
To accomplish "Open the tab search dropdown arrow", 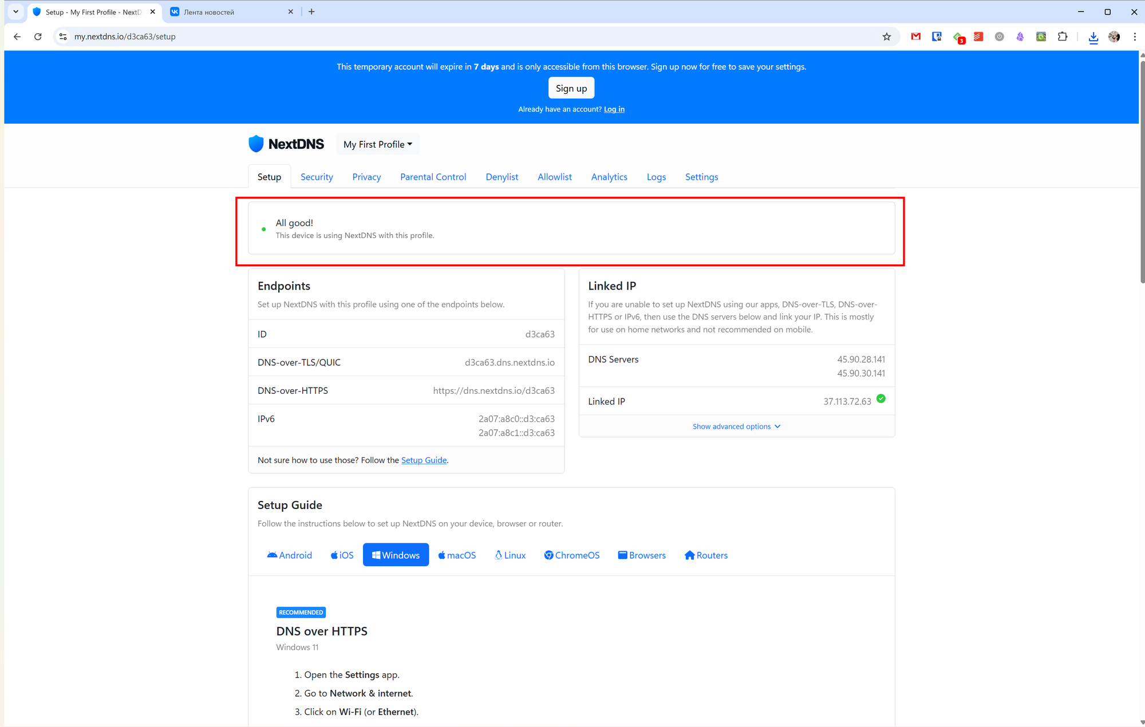I will coord(15,11).
